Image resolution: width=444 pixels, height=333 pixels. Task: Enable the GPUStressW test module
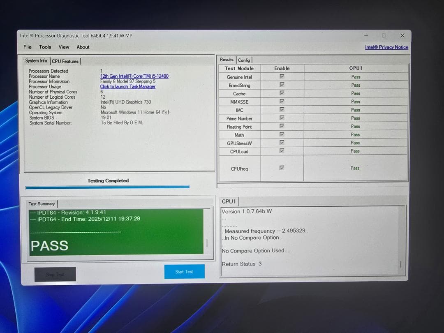(282, 143)
